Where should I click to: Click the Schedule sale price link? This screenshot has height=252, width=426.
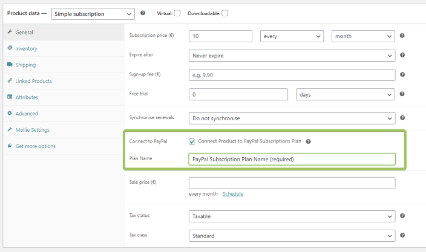point(233,194)
